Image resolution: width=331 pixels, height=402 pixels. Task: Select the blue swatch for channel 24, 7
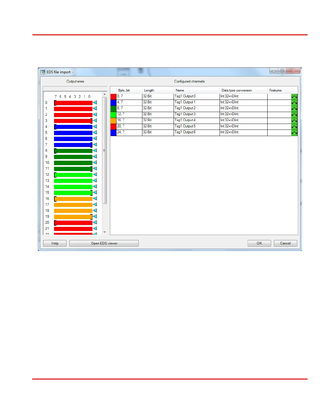click(113, 133)
